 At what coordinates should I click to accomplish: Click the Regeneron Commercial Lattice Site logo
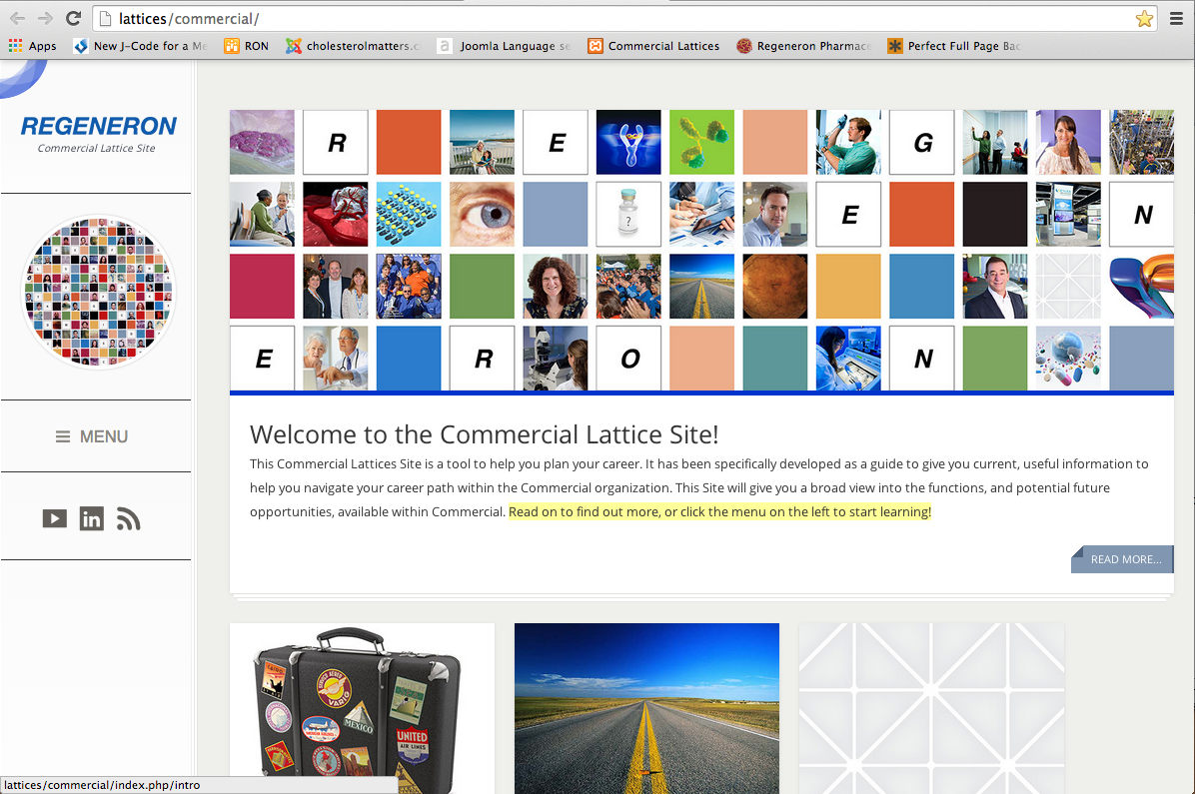point(98,134)
